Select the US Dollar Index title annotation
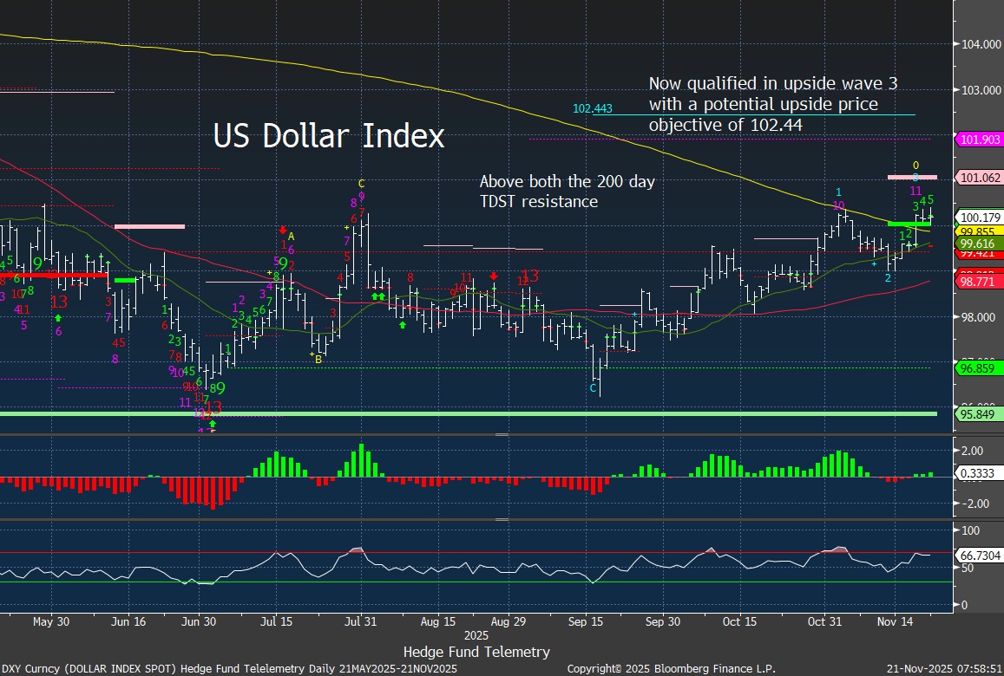The image size is (1004, 676). click(x=329, y=137)
